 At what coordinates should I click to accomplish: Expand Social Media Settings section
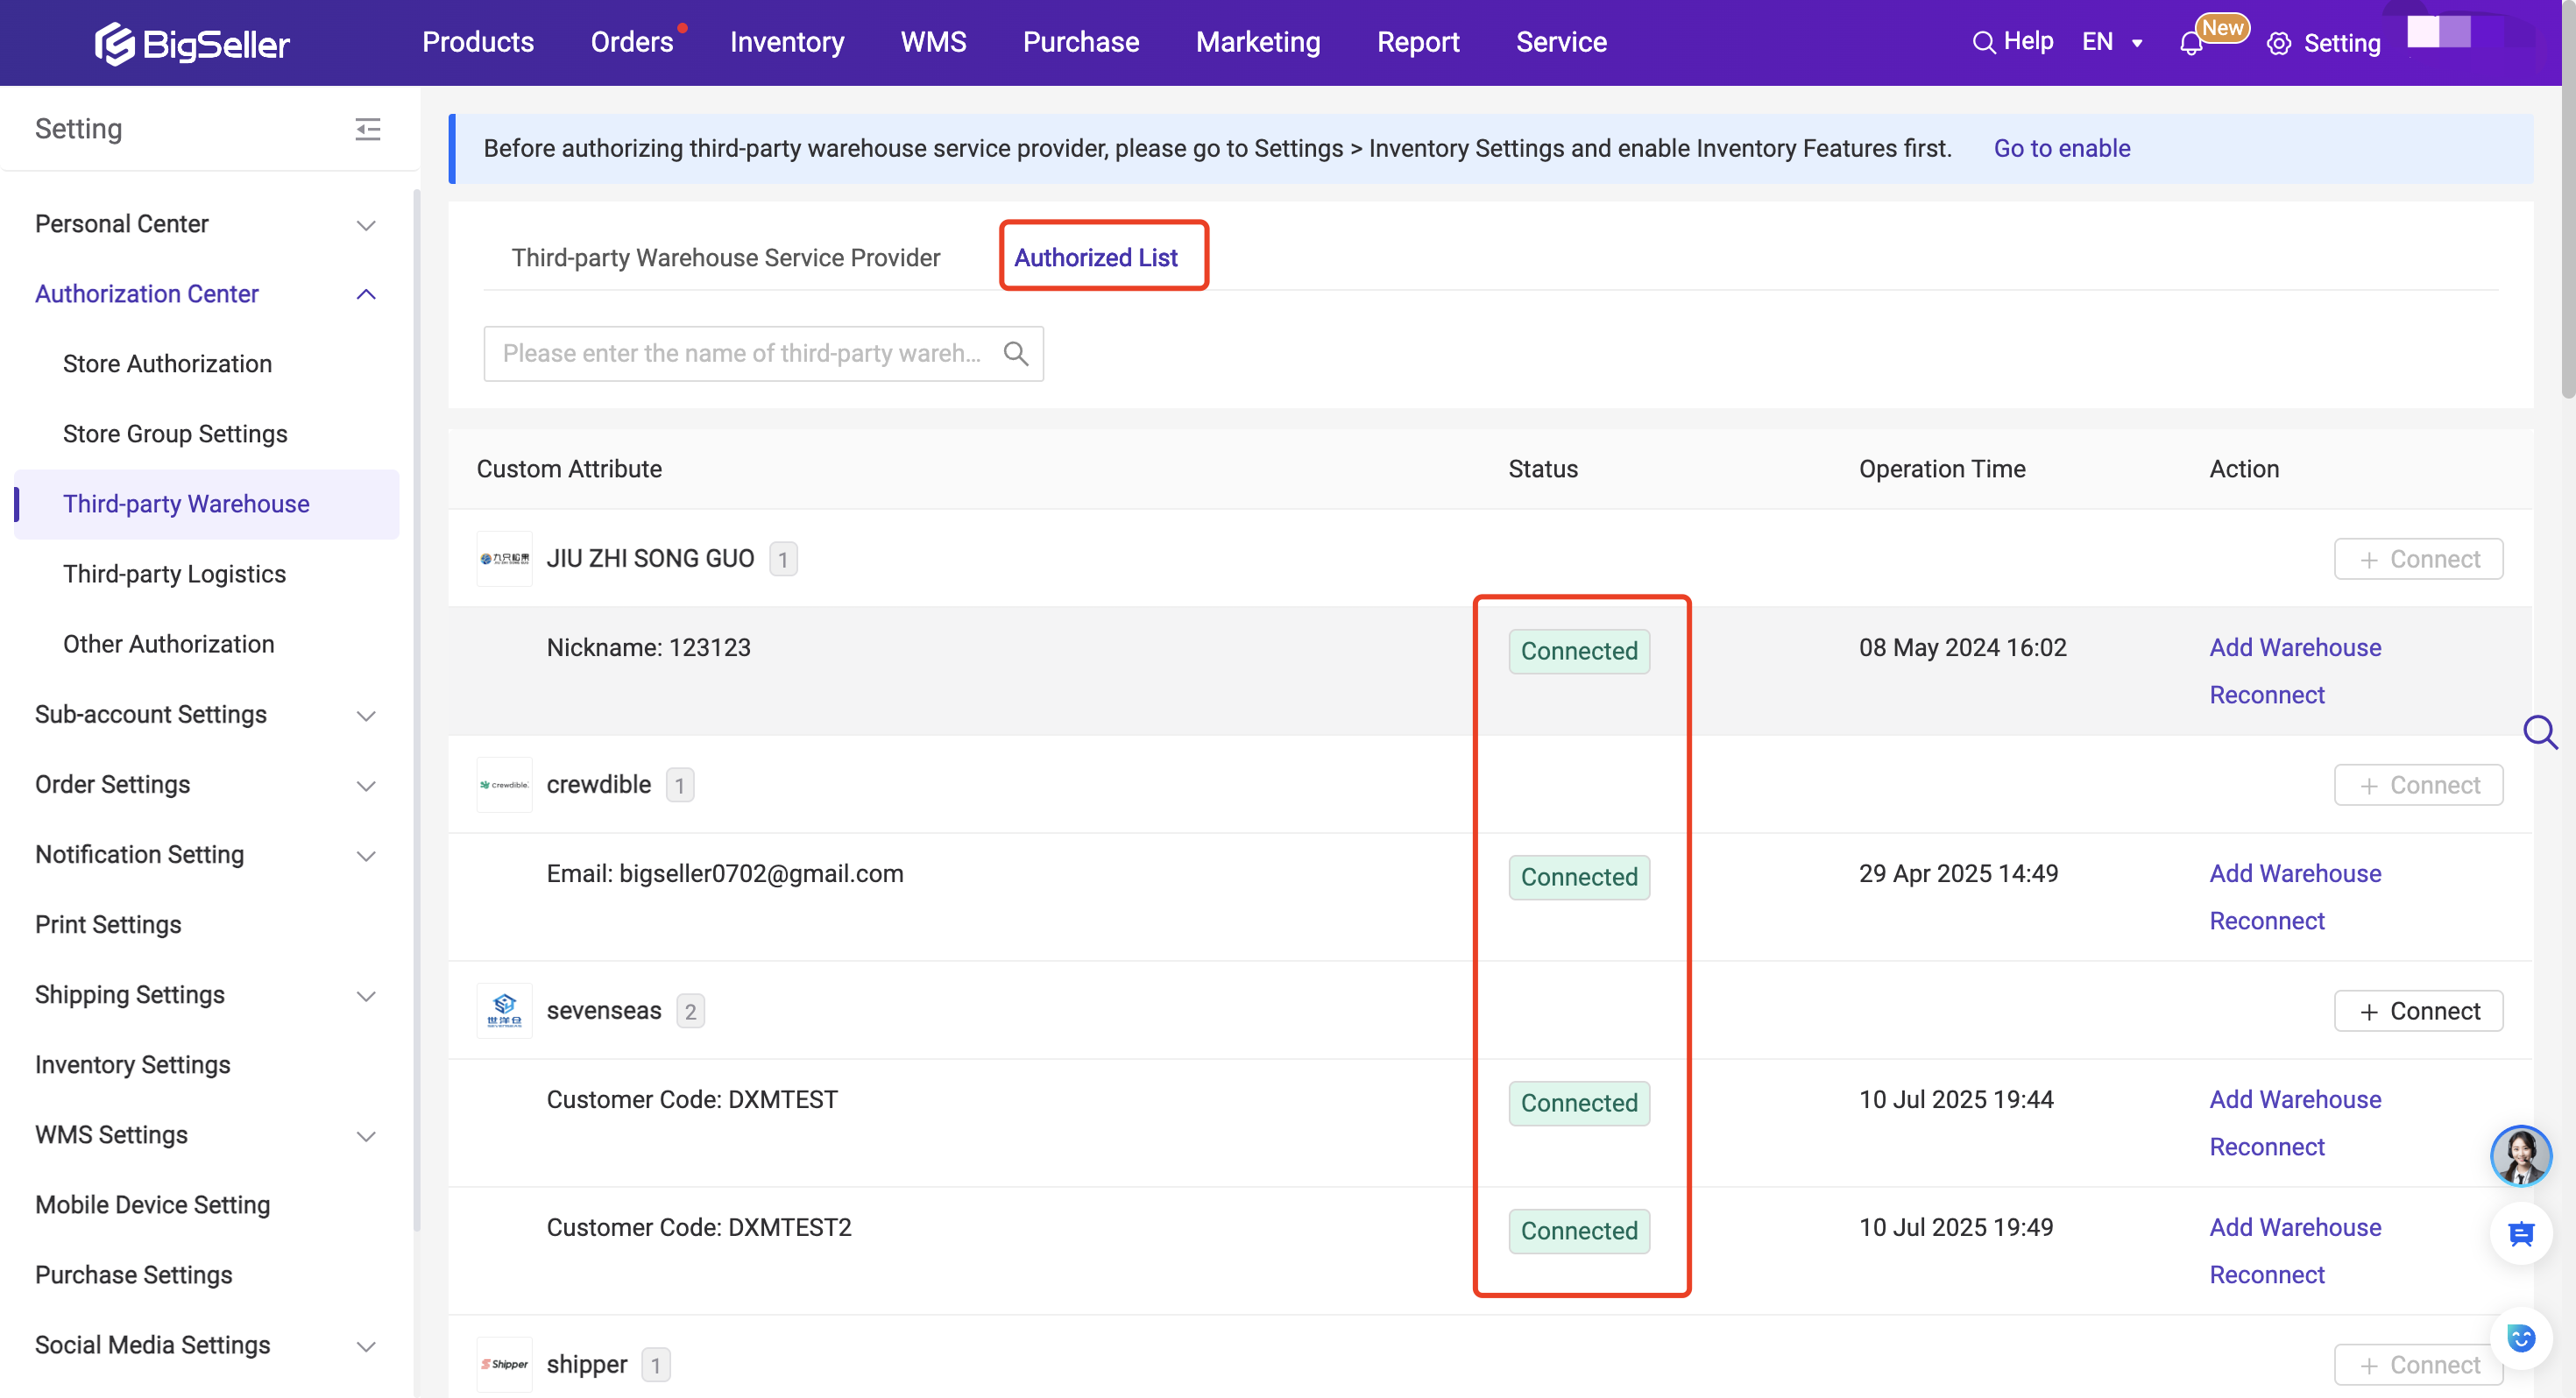tap(367, 1346)
